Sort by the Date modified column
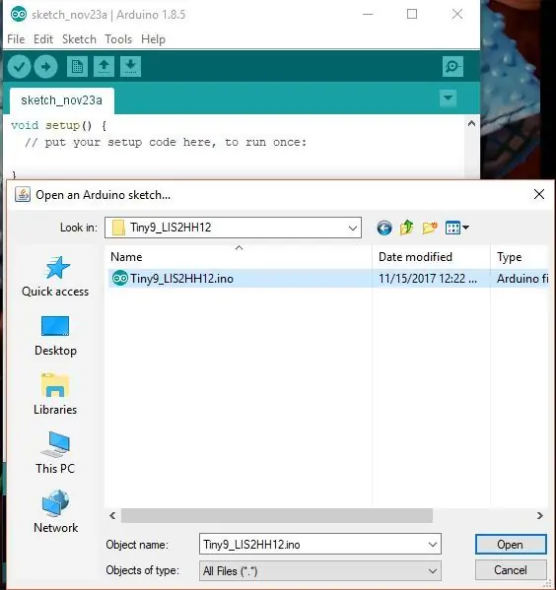556x590 pixels. (432, 257)
